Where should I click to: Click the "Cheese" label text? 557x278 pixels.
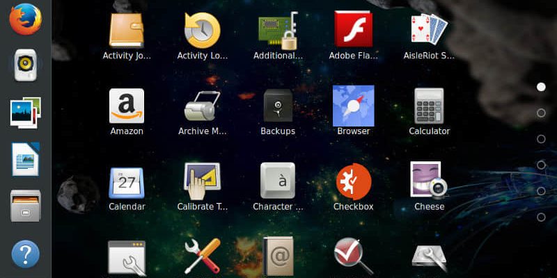429,206
